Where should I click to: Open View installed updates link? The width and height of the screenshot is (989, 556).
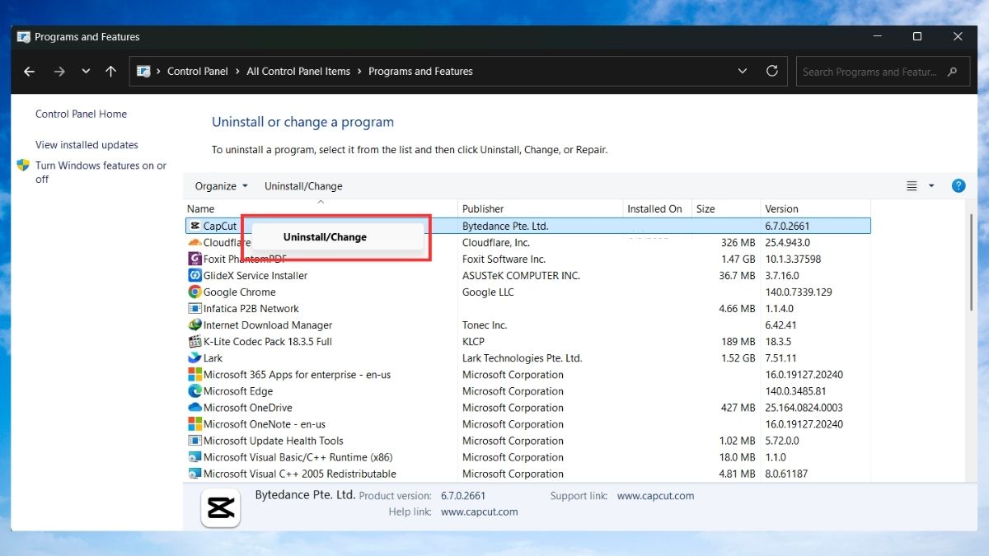tap(87, 145)
